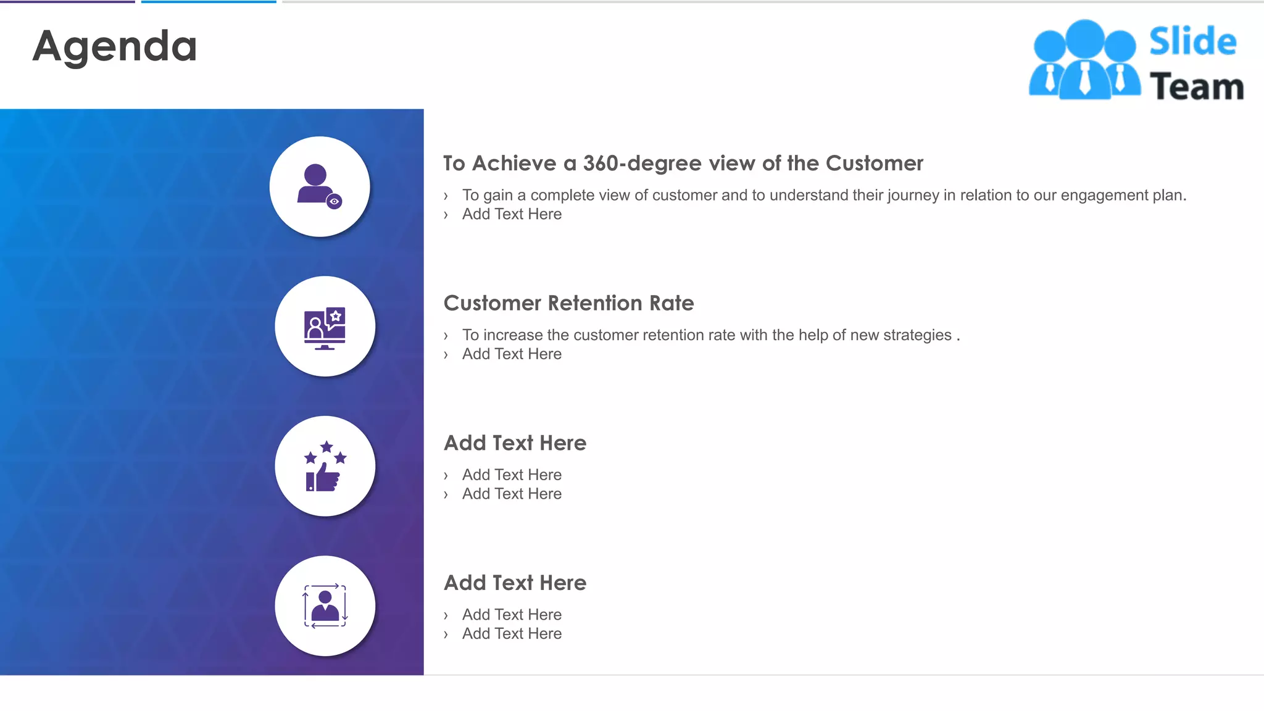Image resolution: width=1264 pixels, height=711 pixels.
Task: Click the customer retention monitor icon
Action: coord(325,327)
